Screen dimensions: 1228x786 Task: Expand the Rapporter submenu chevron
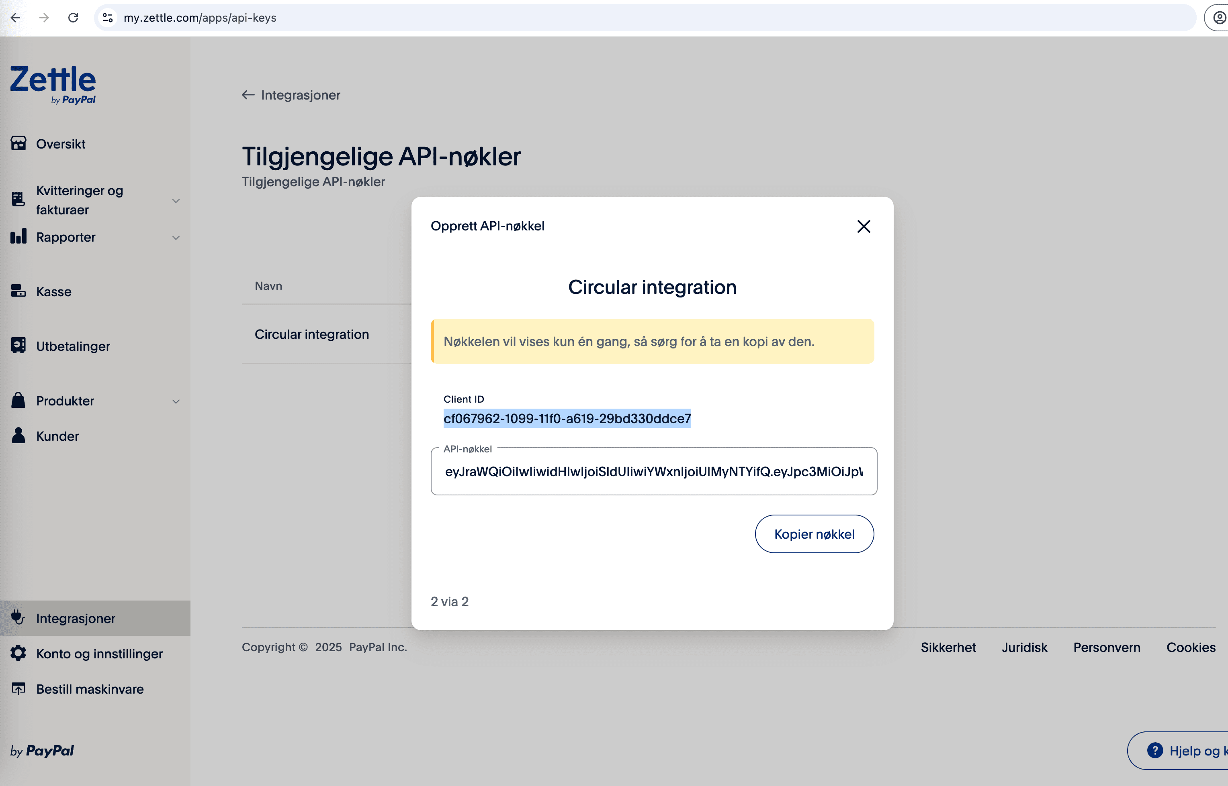(176, 237)
